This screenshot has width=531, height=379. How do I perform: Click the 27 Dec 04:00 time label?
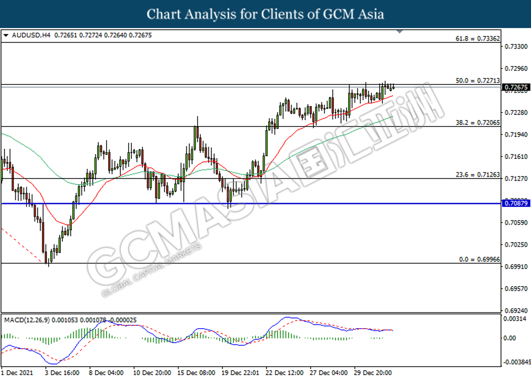(329, 373)
